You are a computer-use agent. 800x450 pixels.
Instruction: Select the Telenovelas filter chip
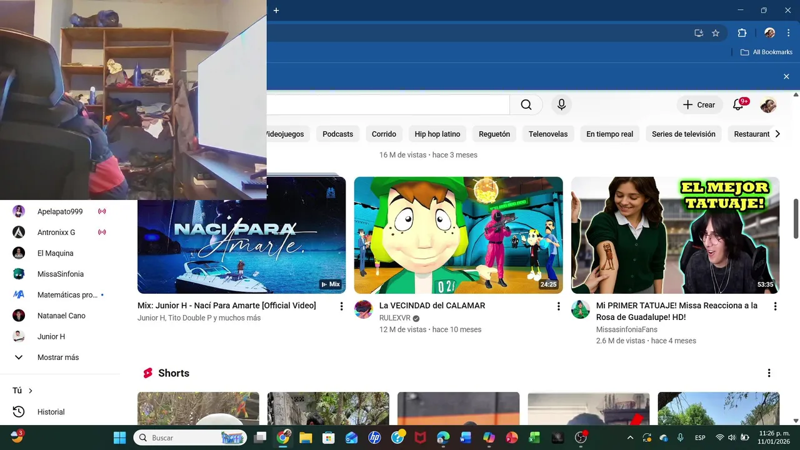point(548,134)
